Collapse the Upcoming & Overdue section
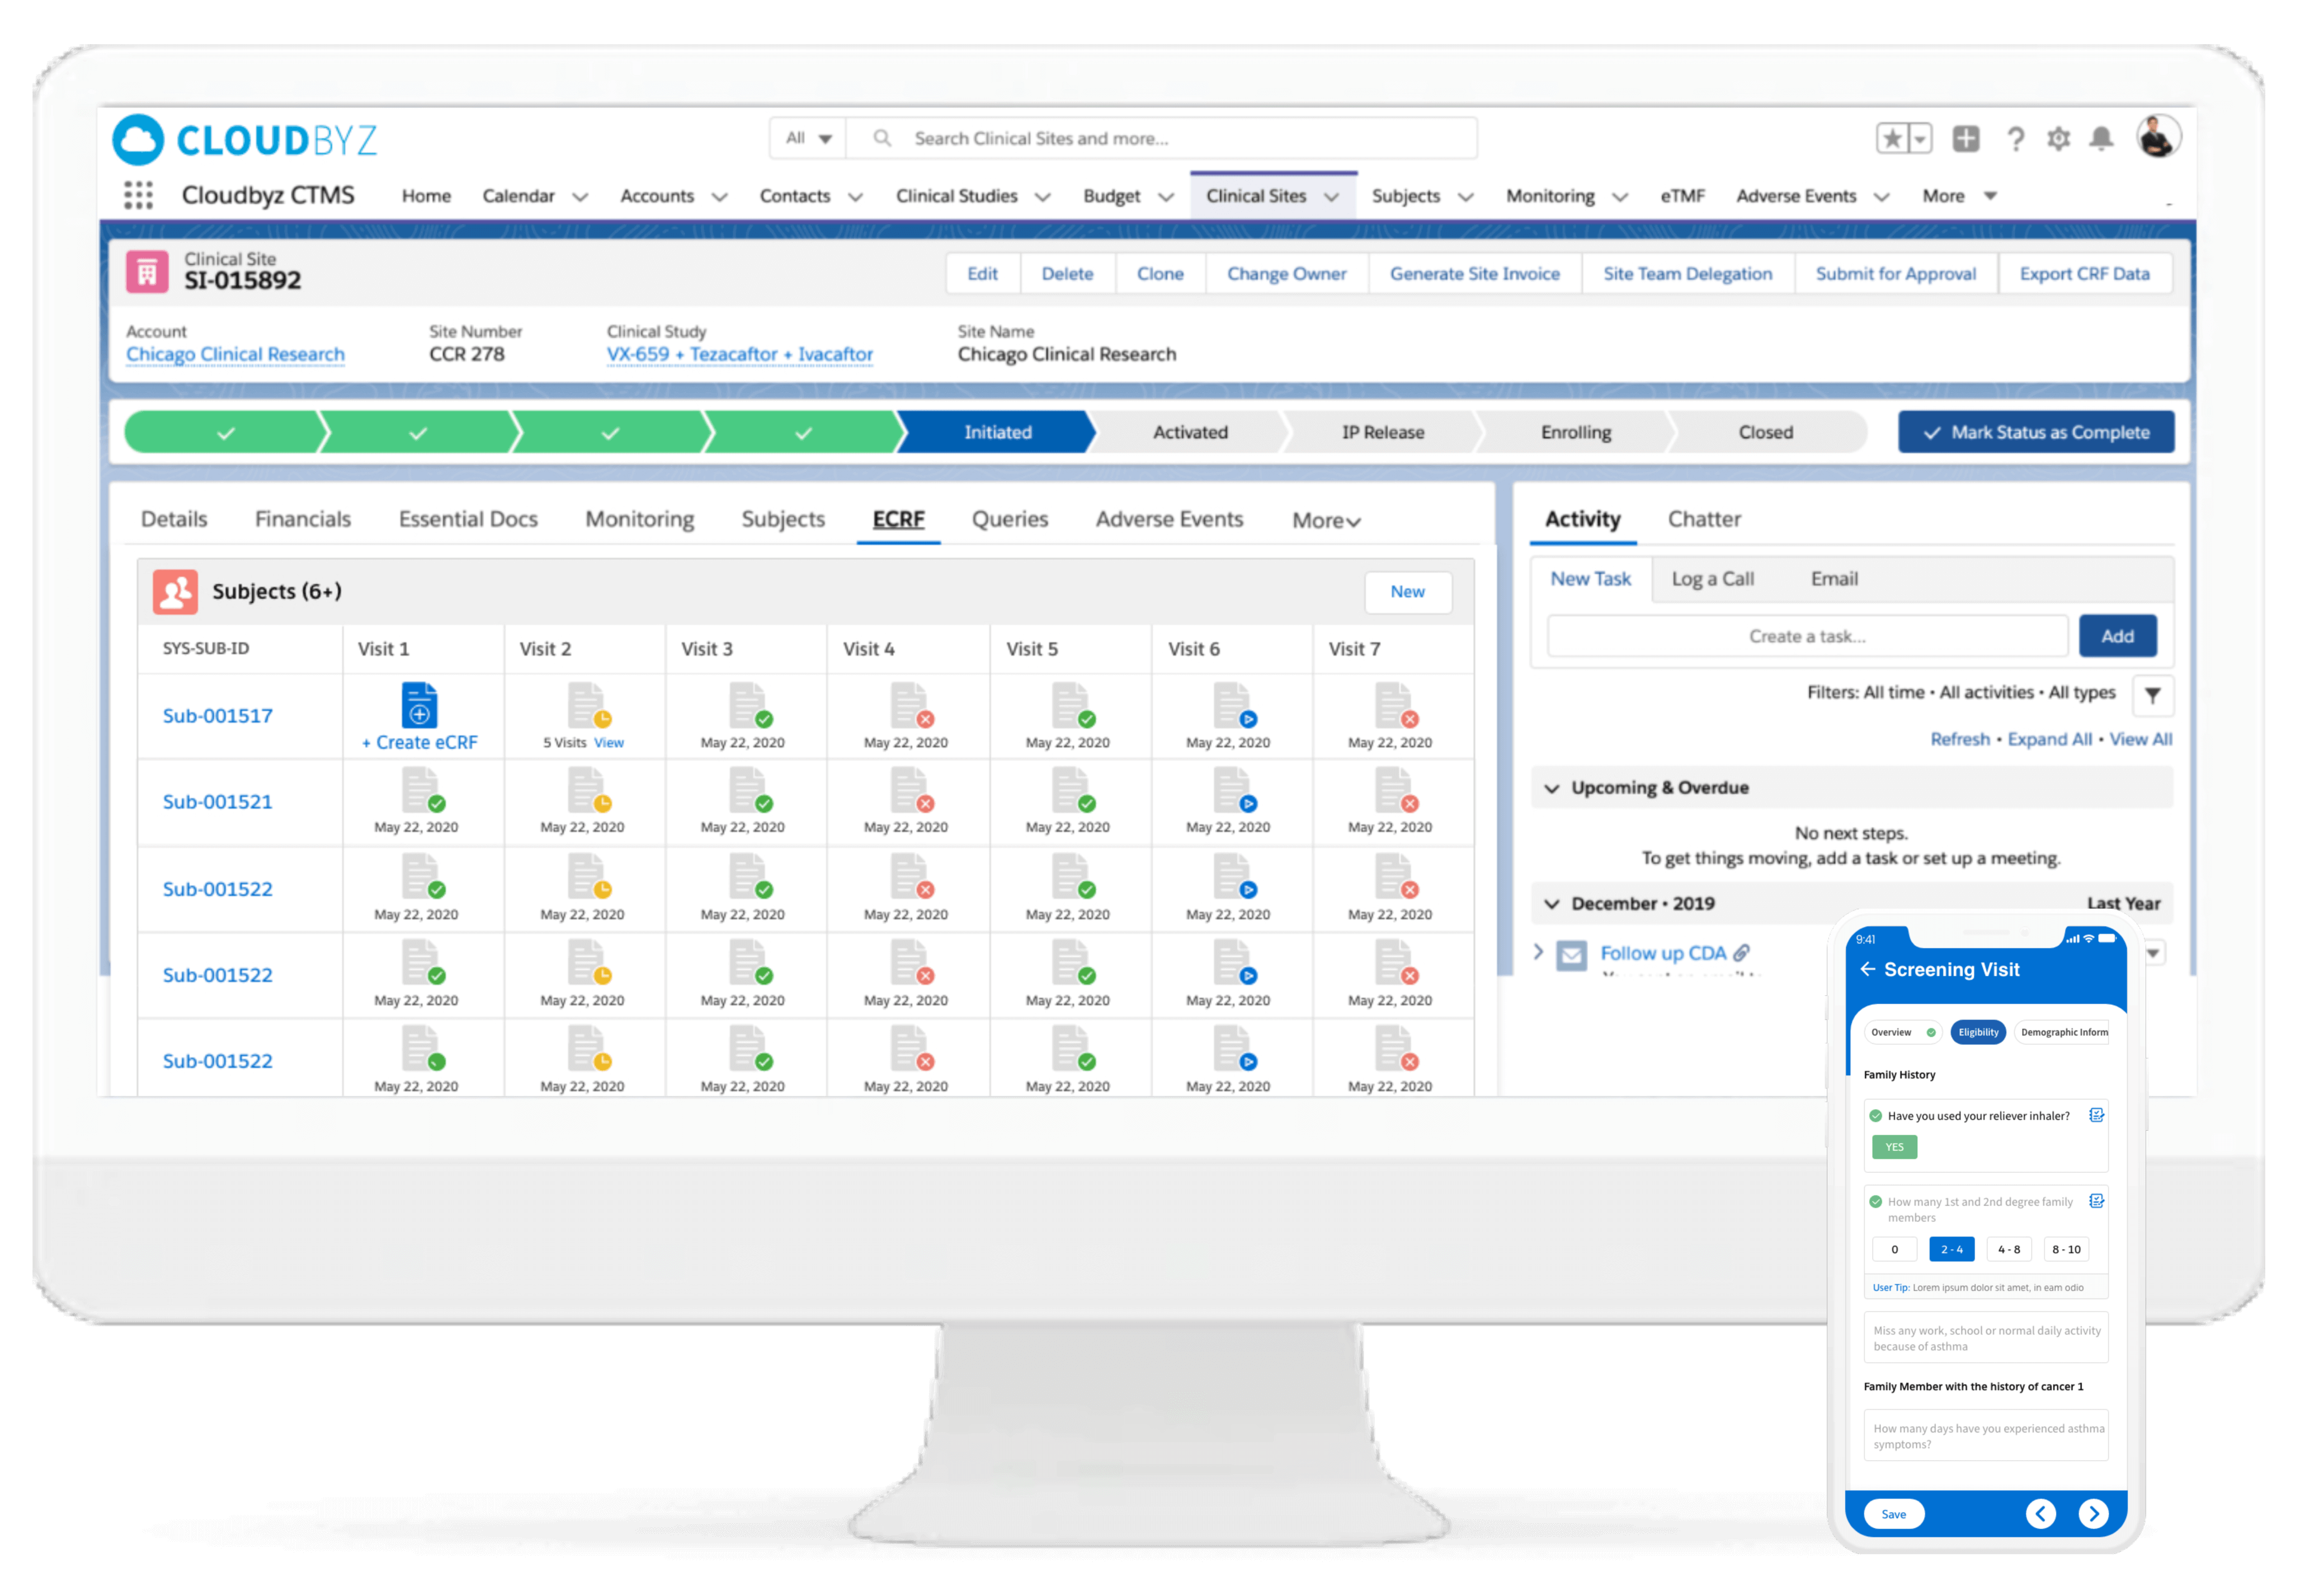The width and height of the screenshot is (2305, 1596). (1552, 788)
